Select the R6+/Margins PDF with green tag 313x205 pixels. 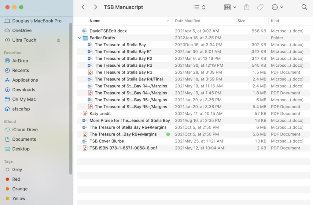pyautogui.click(x=193, y=134)
